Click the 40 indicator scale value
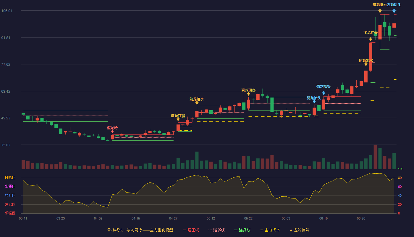 pos(400,196)
